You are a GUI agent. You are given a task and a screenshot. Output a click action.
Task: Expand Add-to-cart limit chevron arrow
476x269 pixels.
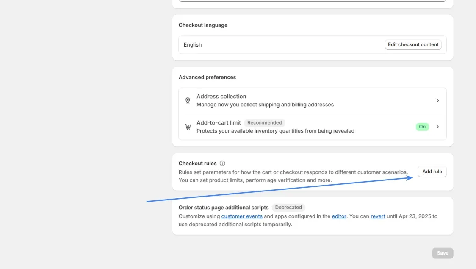[x=437, y=127]
